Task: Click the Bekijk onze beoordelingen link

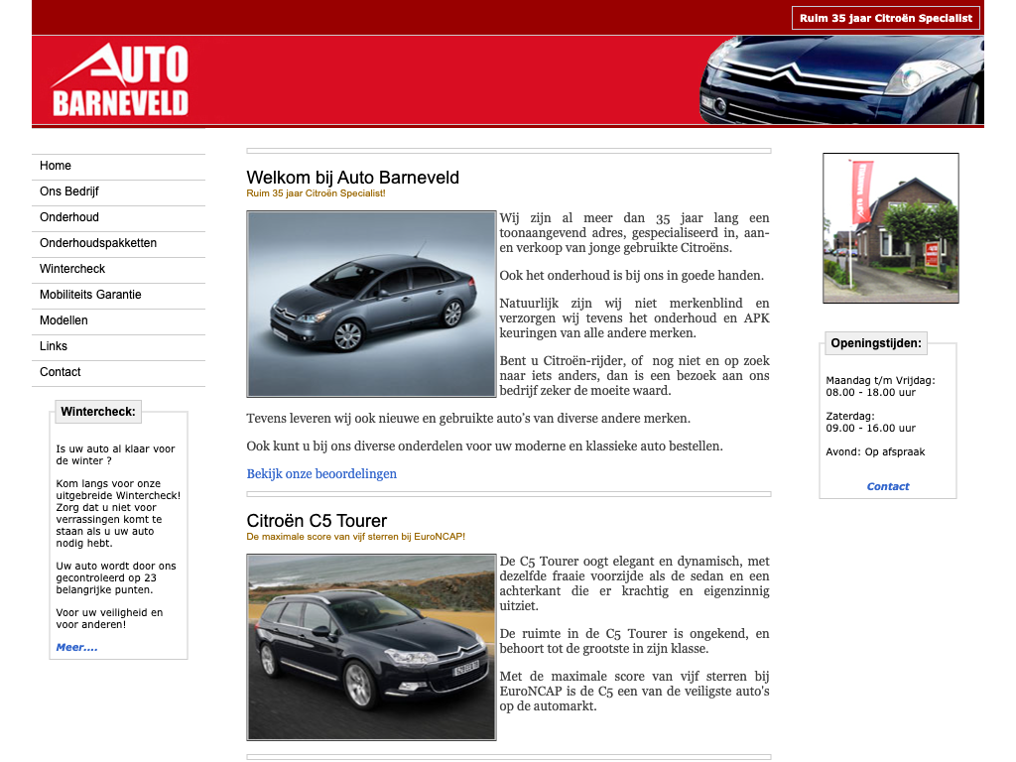Action: (321, 474)
